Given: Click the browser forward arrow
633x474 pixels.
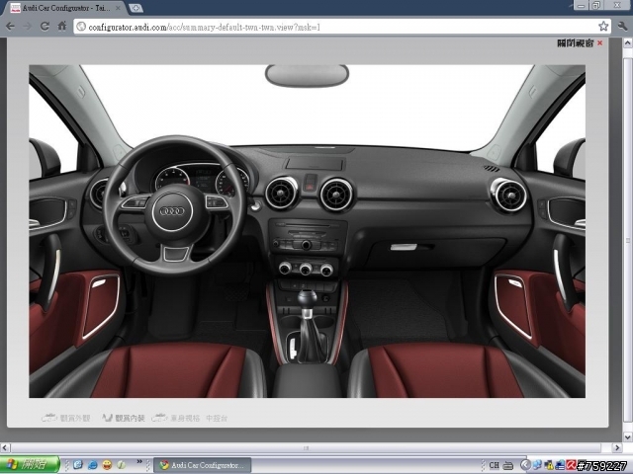Looking at the screenshot, I should [28, 27].
